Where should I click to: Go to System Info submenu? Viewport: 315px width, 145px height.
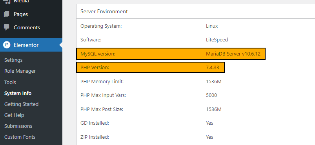(x=18, y=93)
